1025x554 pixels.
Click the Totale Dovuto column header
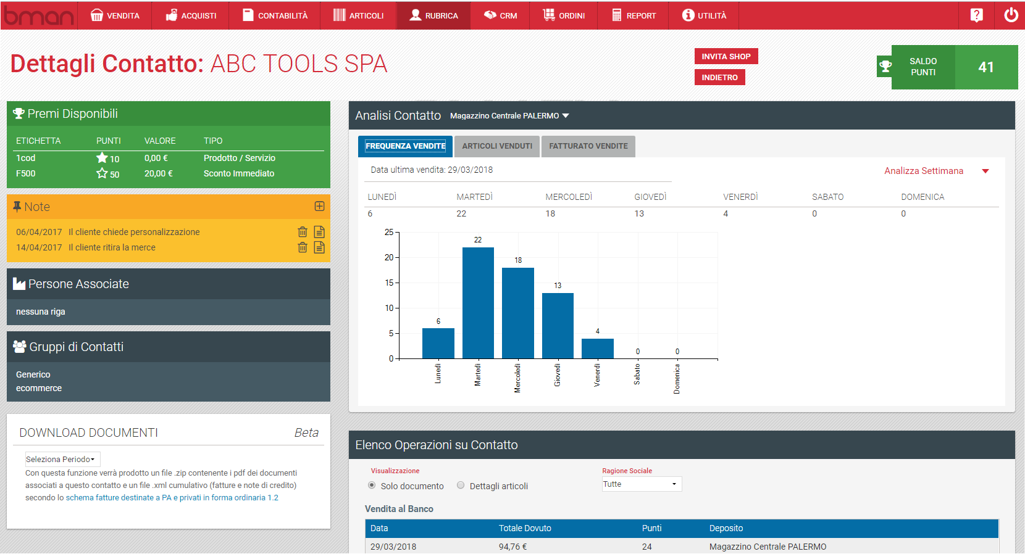(525, 528)
